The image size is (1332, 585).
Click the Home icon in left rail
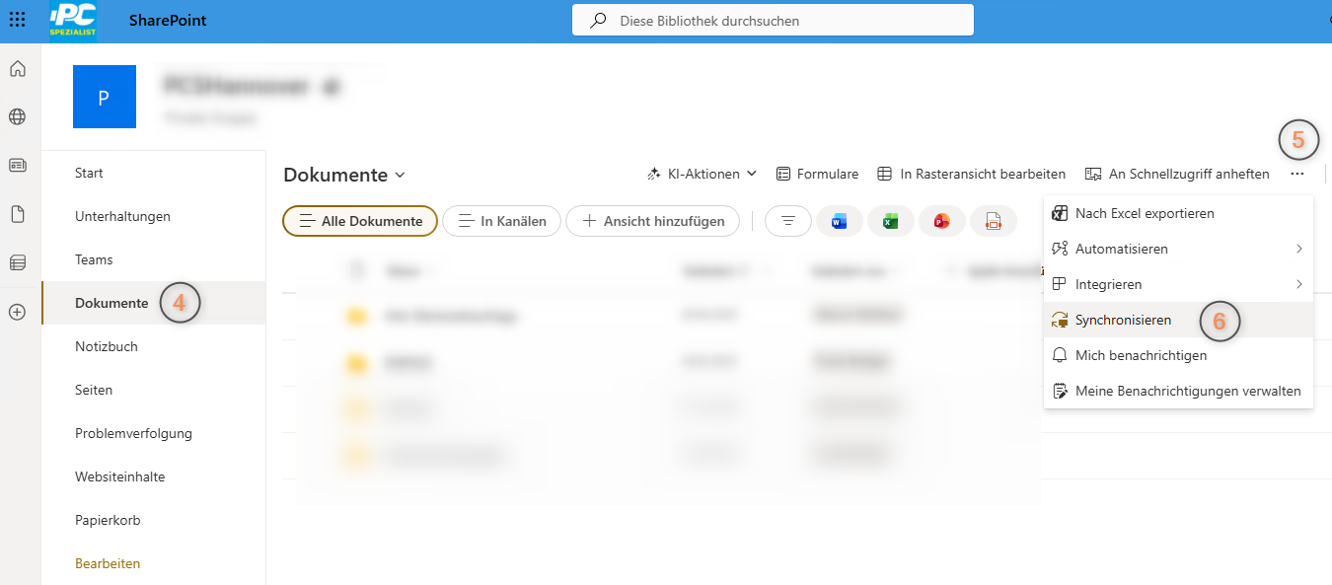point(17,69)
